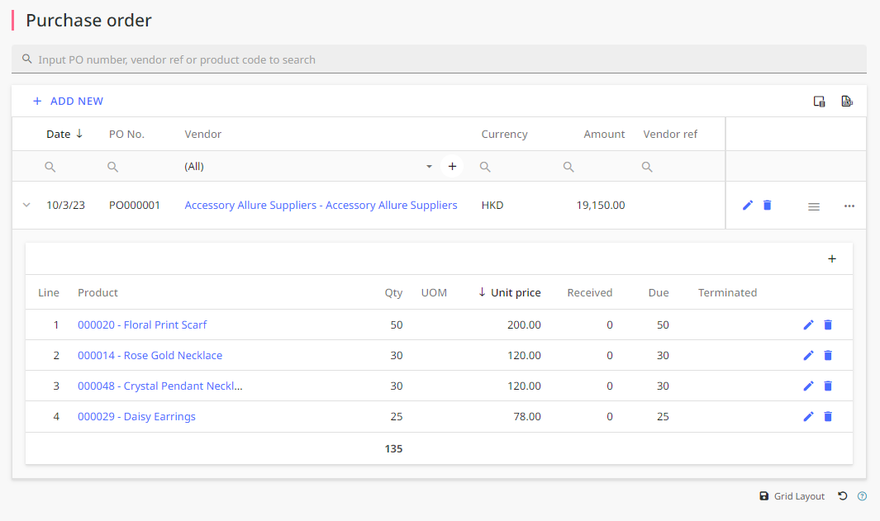Sort by the Vendor ref column header
The height and width of the screenshot is (521, 880).
coord(670,134)
